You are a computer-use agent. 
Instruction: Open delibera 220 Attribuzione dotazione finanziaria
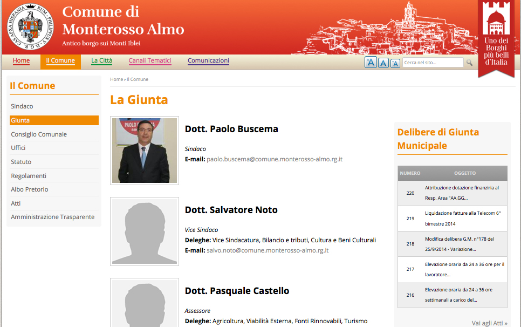[x=462, y=193]
